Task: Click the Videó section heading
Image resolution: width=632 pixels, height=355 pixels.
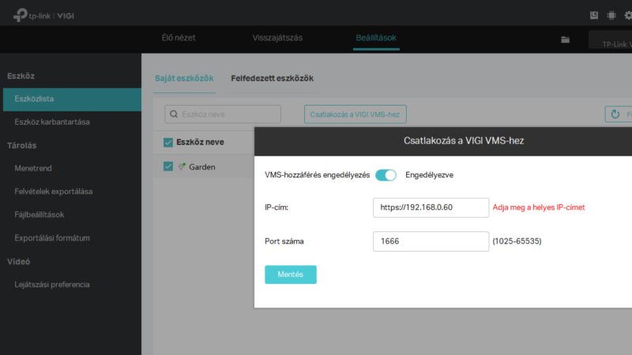Action: coord(18,262)
